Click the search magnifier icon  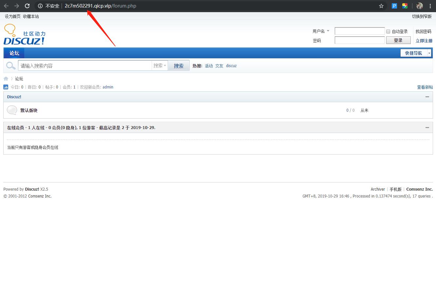click(x=11, y=66)
